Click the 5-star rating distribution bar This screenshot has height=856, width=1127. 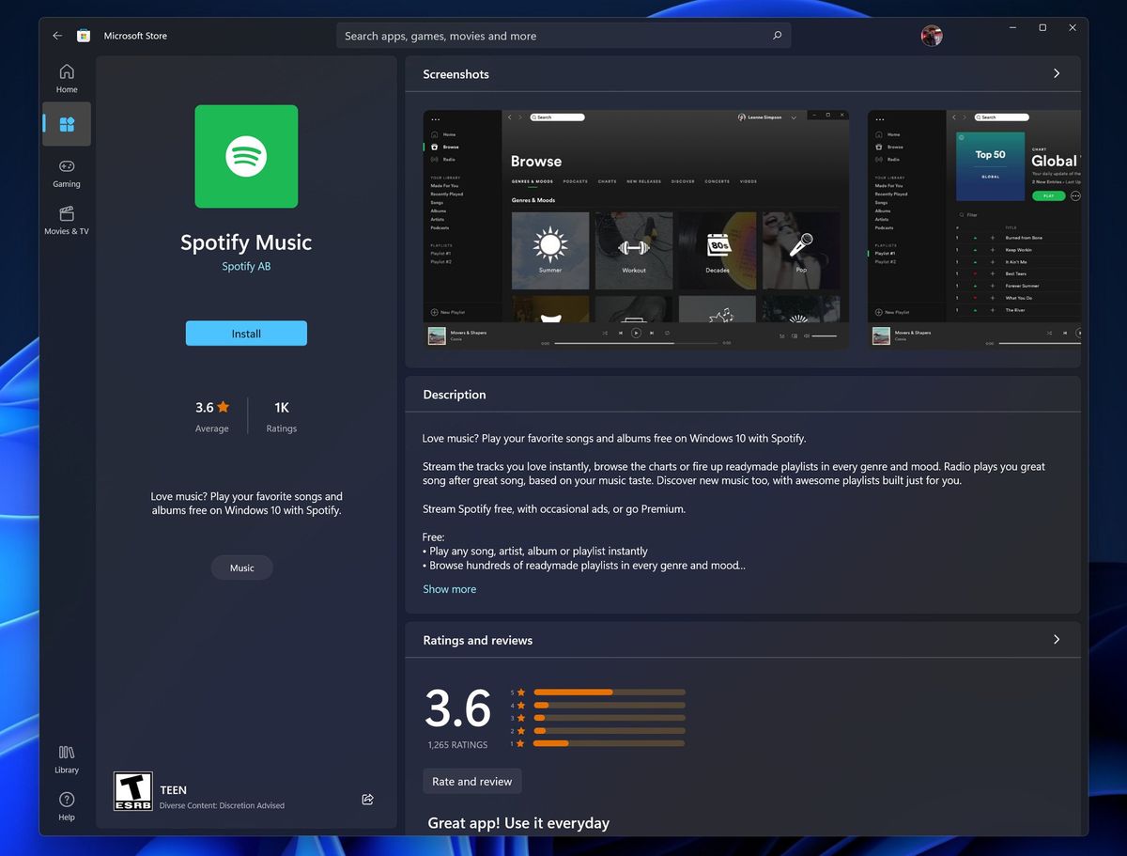point(609,692)
